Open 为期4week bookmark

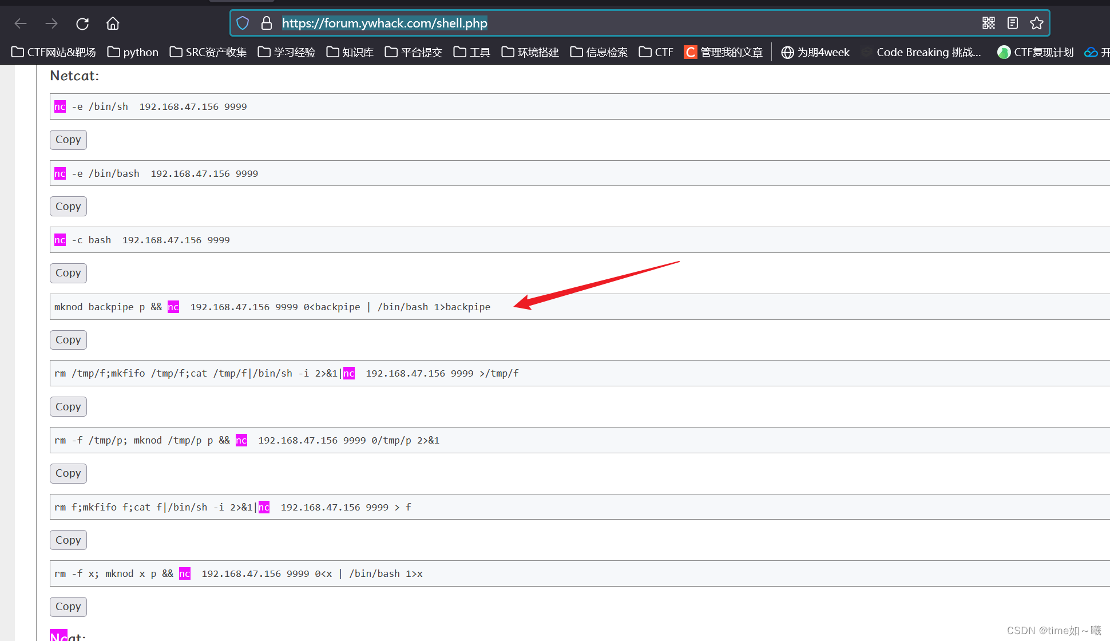815,52
